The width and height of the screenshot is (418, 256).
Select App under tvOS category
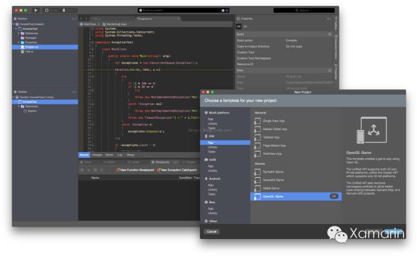(210, 166)
